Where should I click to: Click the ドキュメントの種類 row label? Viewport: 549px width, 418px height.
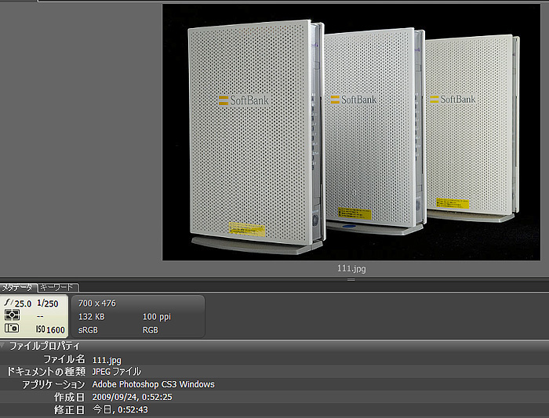point(46,372)
